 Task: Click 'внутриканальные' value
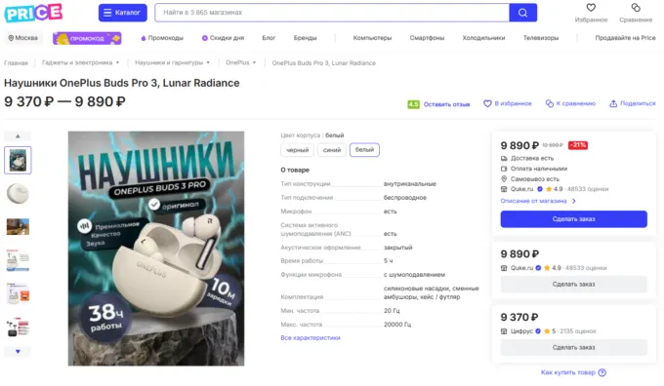point(410,184)
